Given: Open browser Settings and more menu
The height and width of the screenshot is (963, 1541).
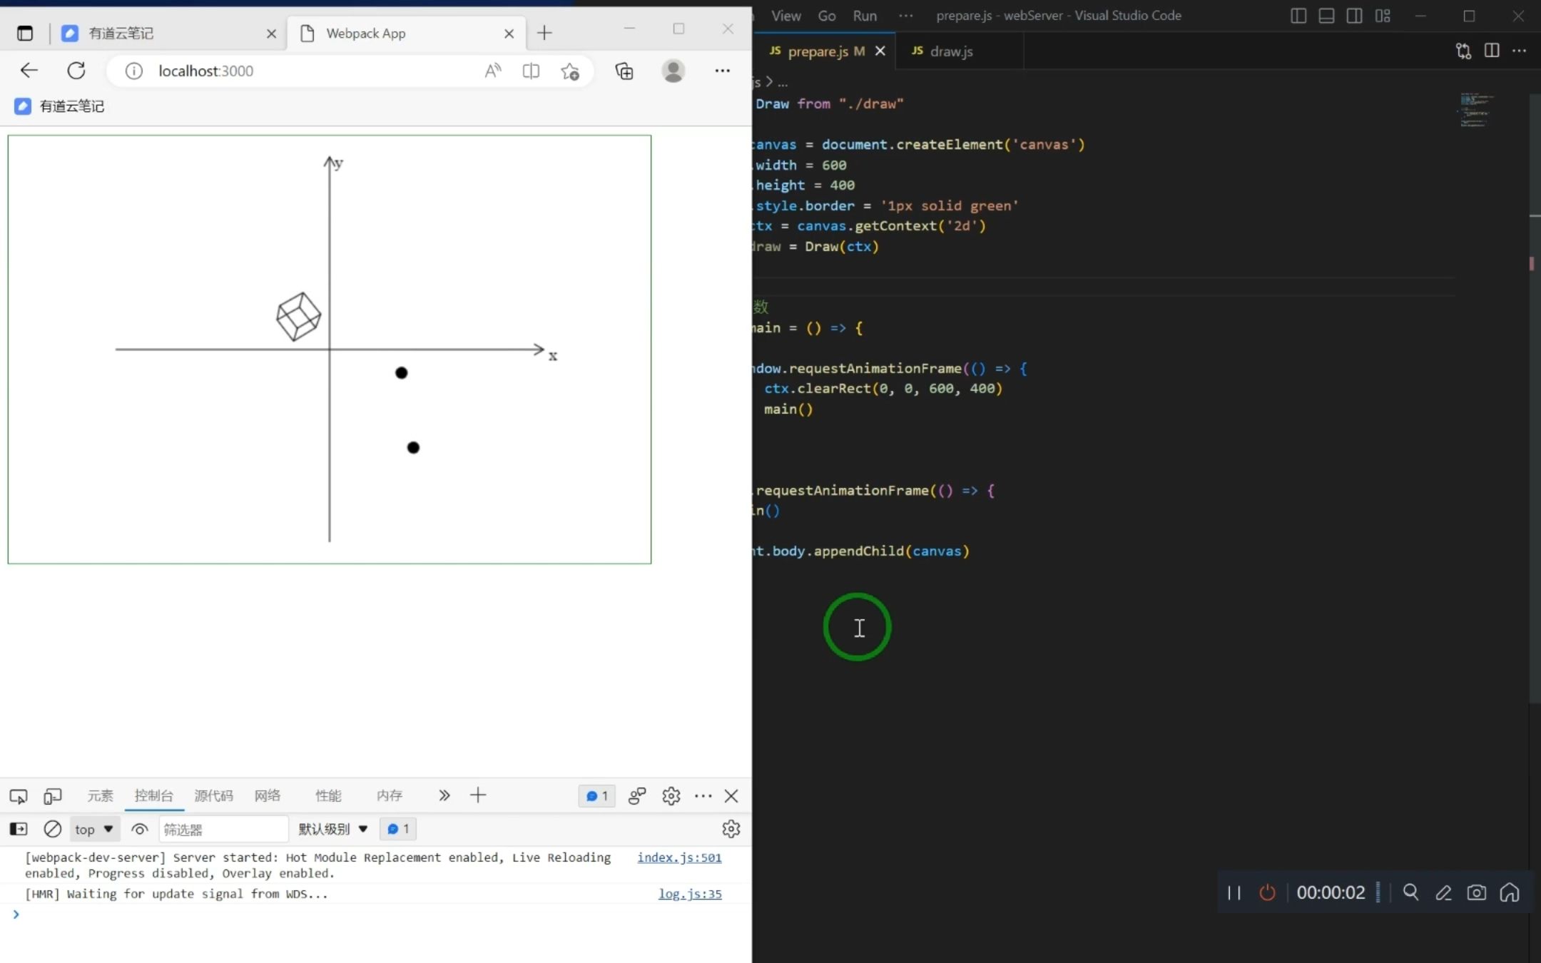Looking at the screenshot, I should coord(723,71).
